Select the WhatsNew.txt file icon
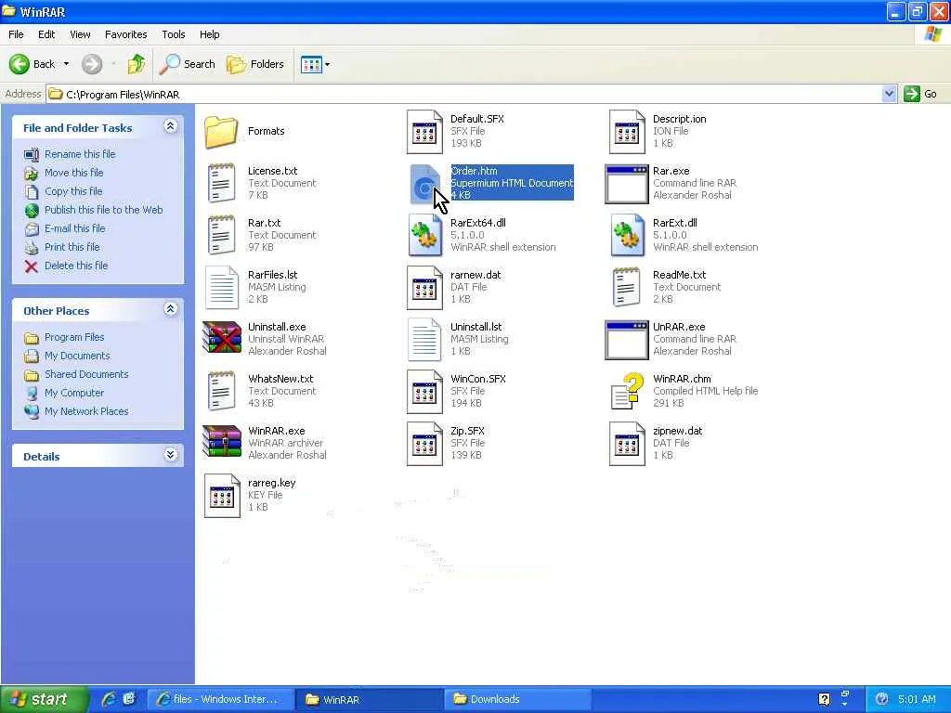The height and width of the screenshot is (713, 951). click(x=221, y=391)
